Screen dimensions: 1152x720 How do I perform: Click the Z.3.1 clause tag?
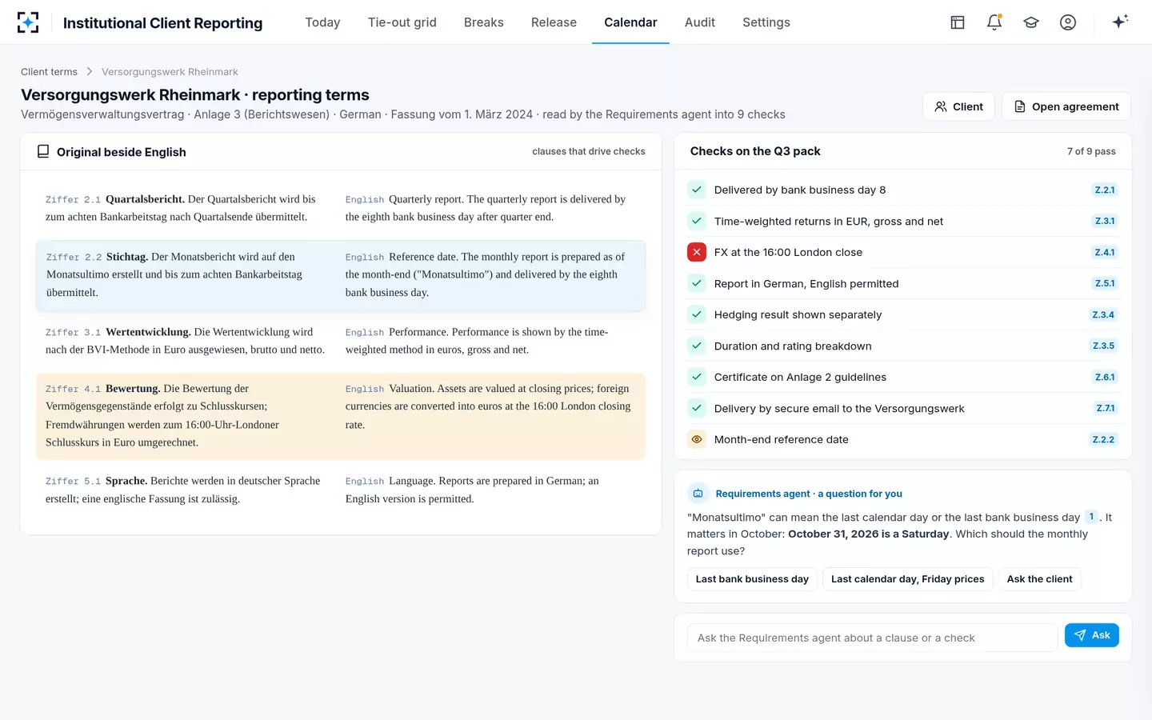point(1104,221)
